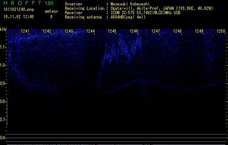Click the 1.1 kHz axis label

[x=3, y=47]
